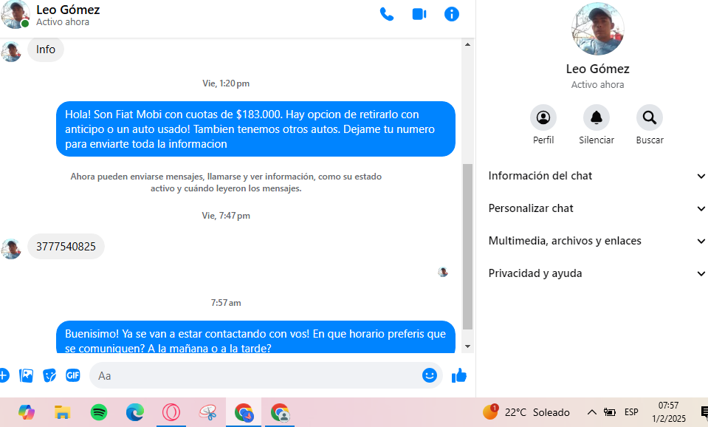Screen dimensions: 708x427
Task: Expand Personalizar chat section
Action: [x=597, y=208]
